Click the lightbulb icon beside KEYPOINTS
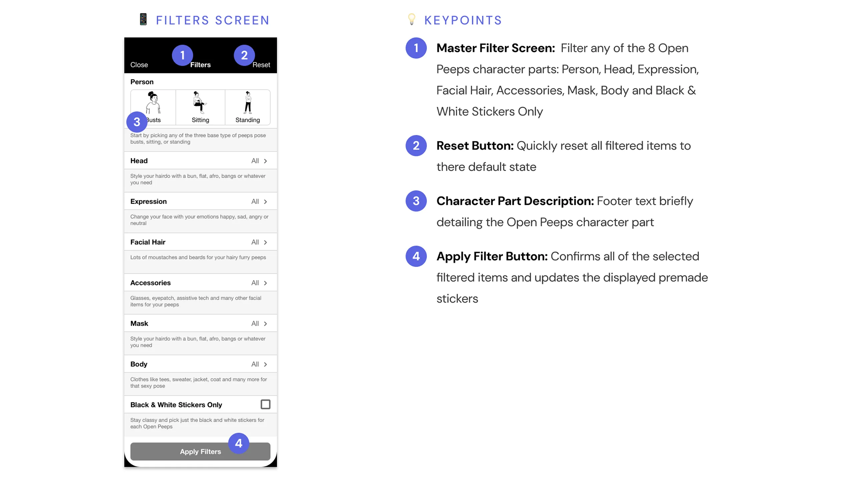The image size is (854, 480). click(412, 19)
